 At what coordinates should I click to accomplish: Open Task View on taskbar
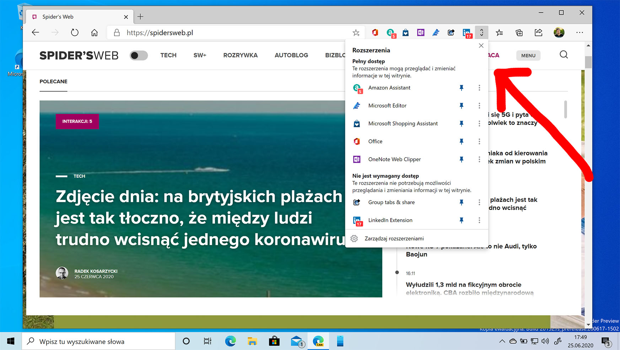click(207, 341)
